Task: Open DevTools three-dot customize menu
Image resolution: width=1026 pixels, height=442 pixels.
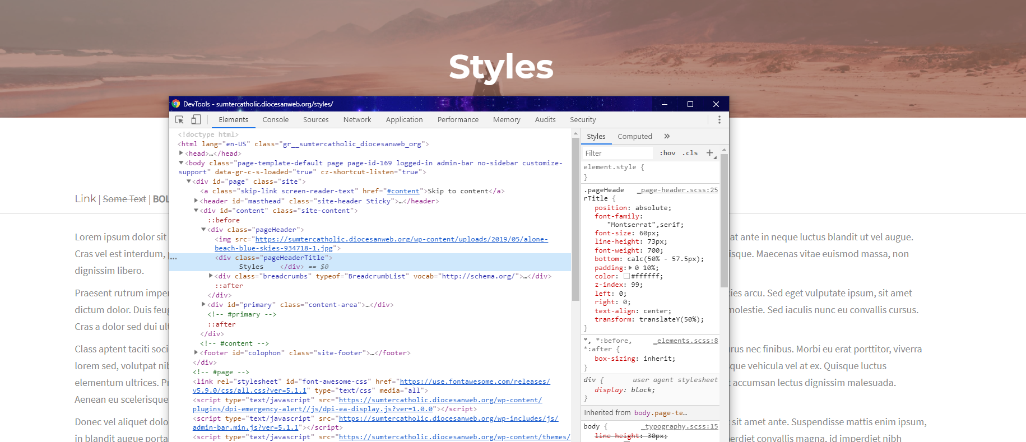Action: (x=719, y=120)
